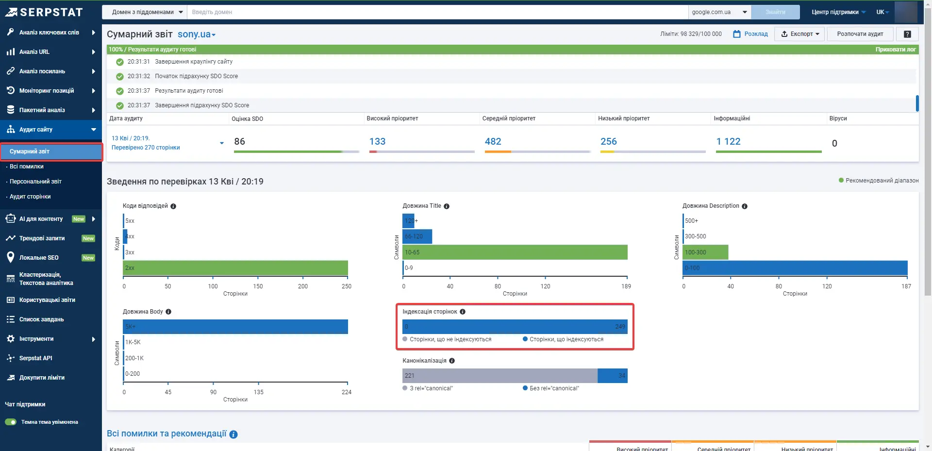The width and height of the screenshot is (932, 451).
Task: Open Всі помилки in sidebar
Action: click(27, 167)
